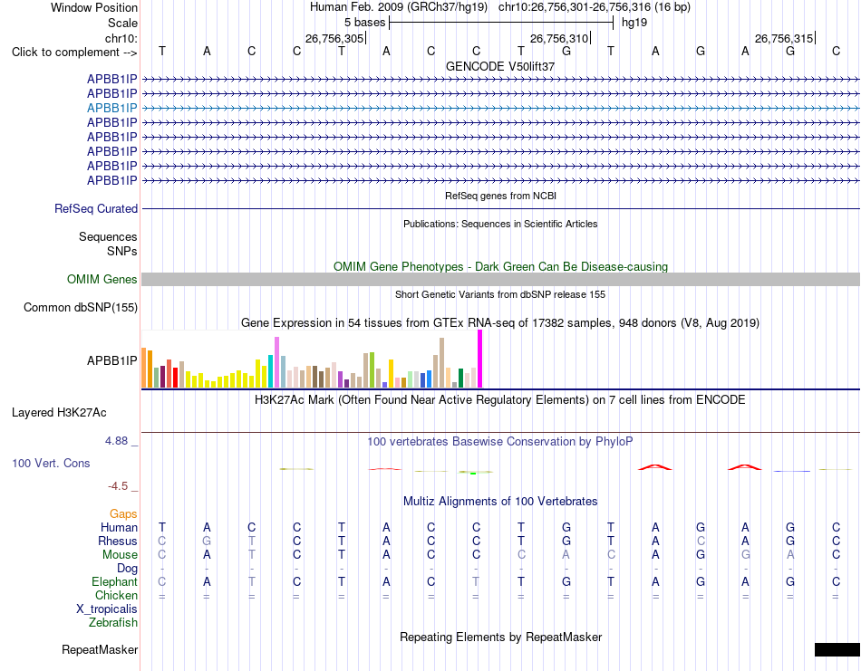Viewport: 861px width, 671px height.
Task: Select the Chicken alignment row label
Action: tap(116, 595)
